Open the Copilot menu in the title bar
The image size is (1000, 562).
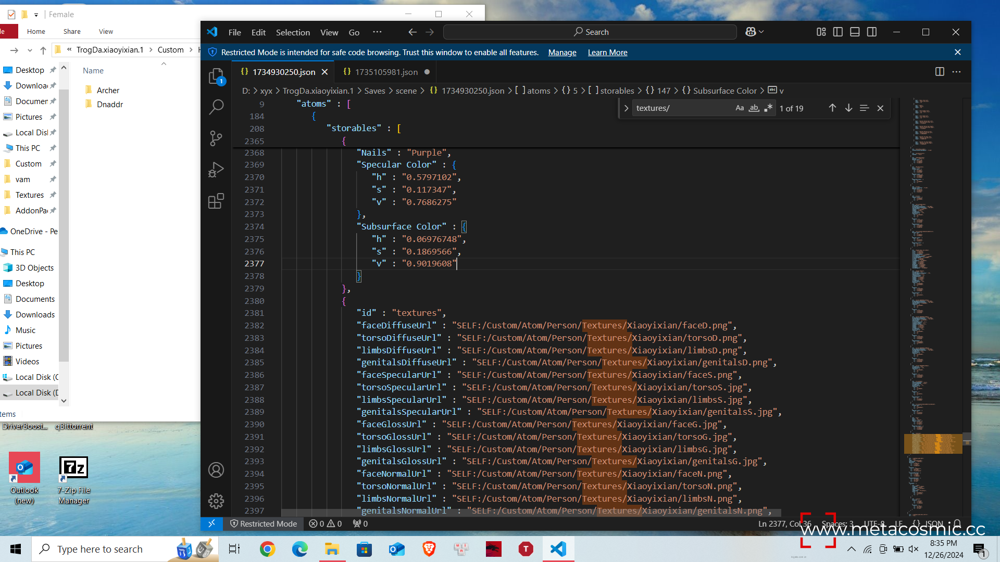[x=754, y=32]
